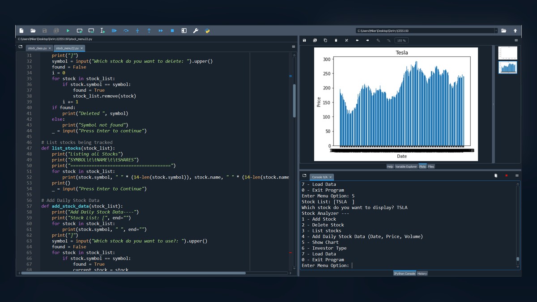537x302 pixels.
Task: Start debugging the file
Action: [114, 31]
